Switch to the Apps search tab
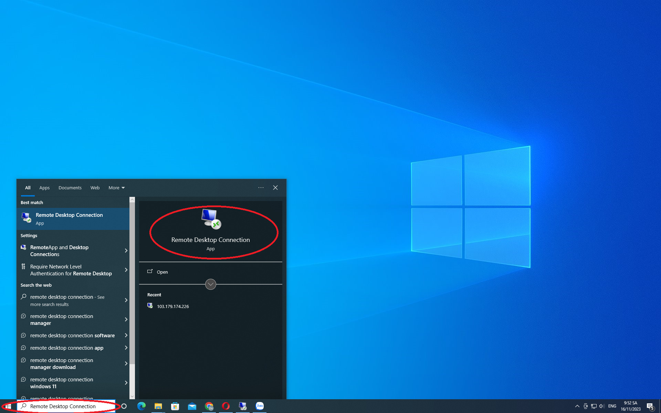Screen dimensions: 661x413 [44, 188]
